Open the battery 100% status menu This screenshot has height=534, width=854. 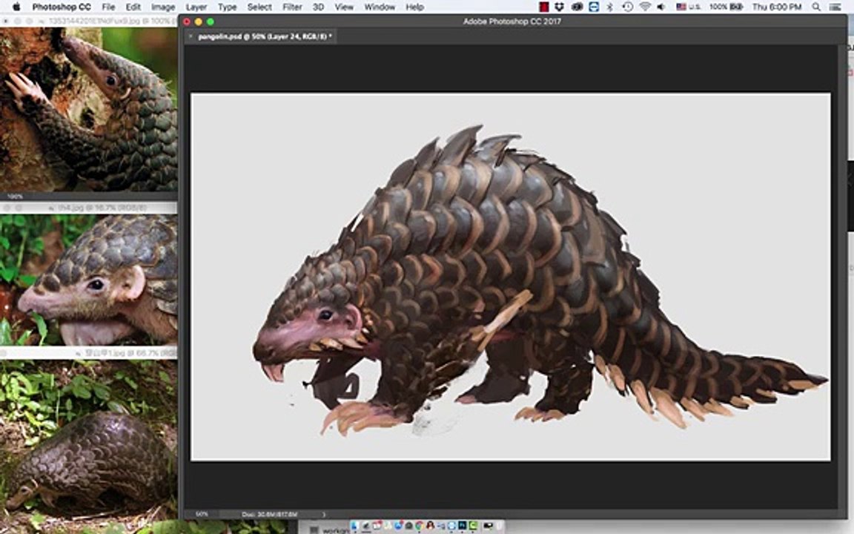coord(726,7)
